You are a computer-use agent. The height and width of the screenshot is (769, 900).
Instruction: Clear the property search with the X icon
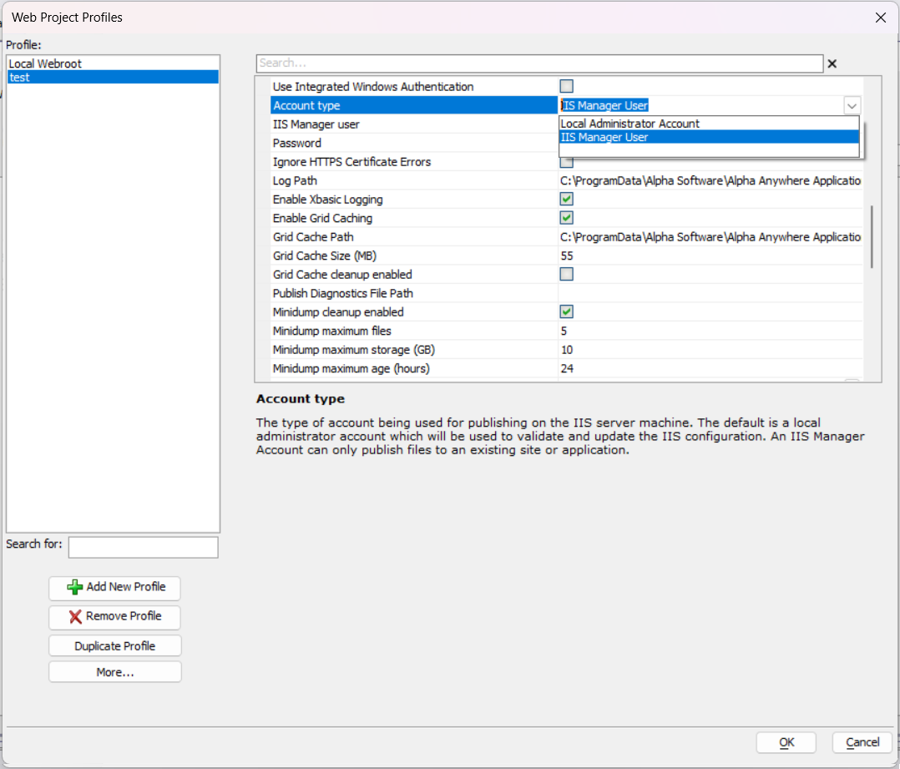click(x=832, y=63)
